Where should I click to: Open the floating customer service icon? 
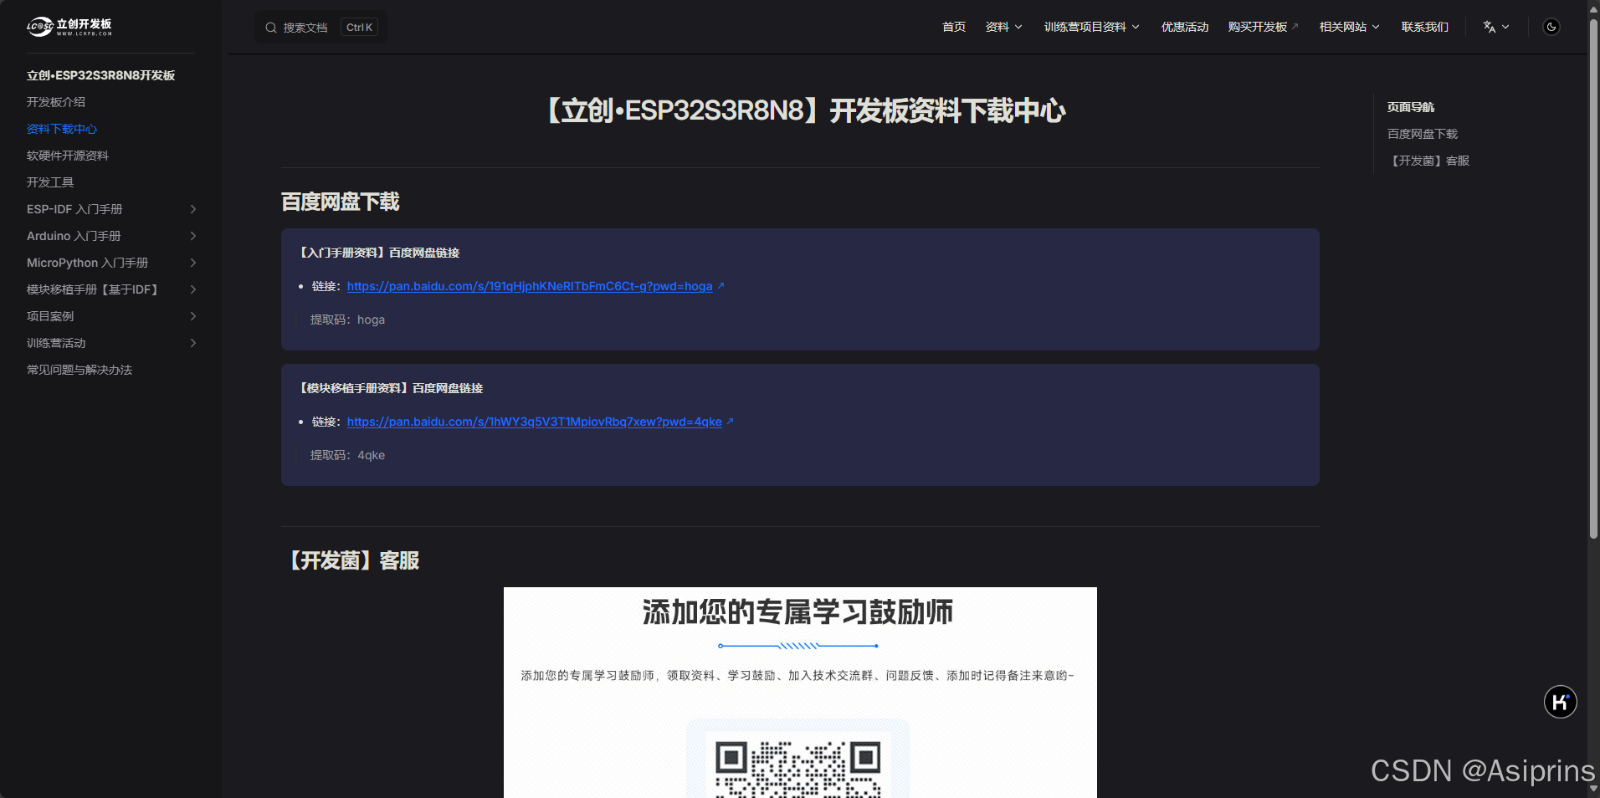(1560, 702)
